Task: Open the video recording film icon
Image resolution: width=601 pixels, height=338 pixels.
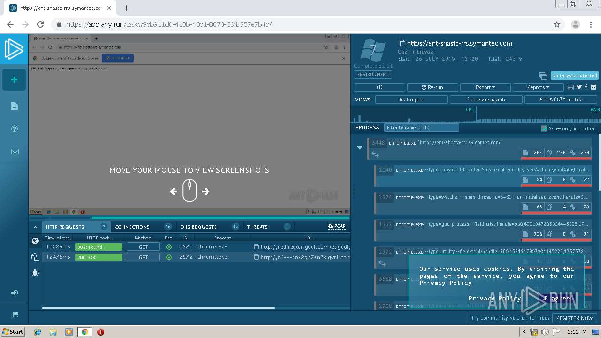Action: coord(571,87)
